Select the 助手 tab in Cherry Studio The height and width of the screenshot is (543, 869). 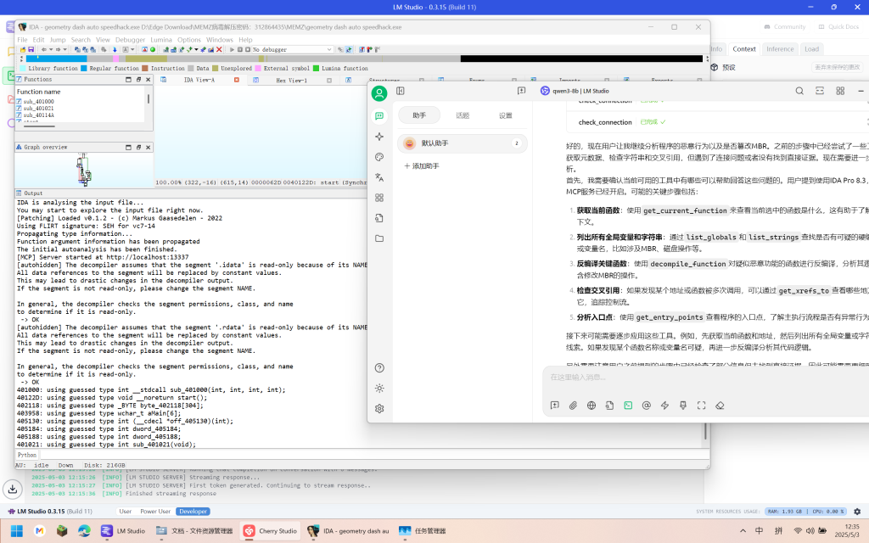pyautogui.click(x=419, y=115)
